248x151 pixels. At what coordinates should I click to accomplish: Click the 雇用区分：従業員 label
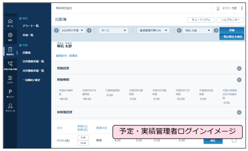pos(67,56)
